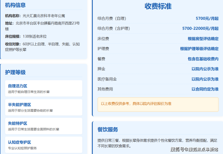Click the 押金 row label

click(x=101, y=69)
